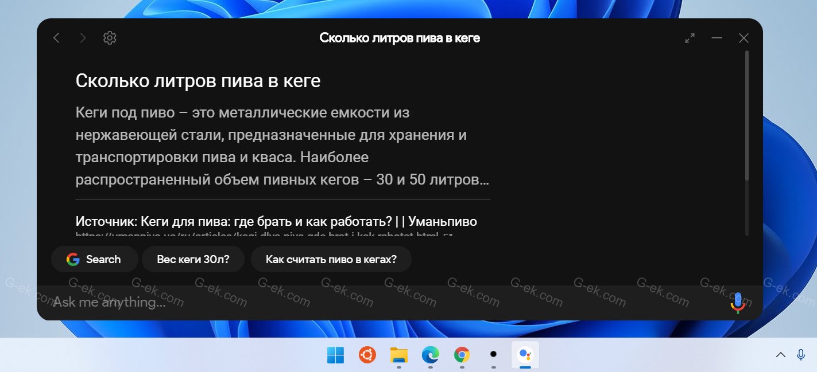Screen dimensions: 817x372
Task: Click the Google G logo on the Search chip
Action: [x=73, y=259]
